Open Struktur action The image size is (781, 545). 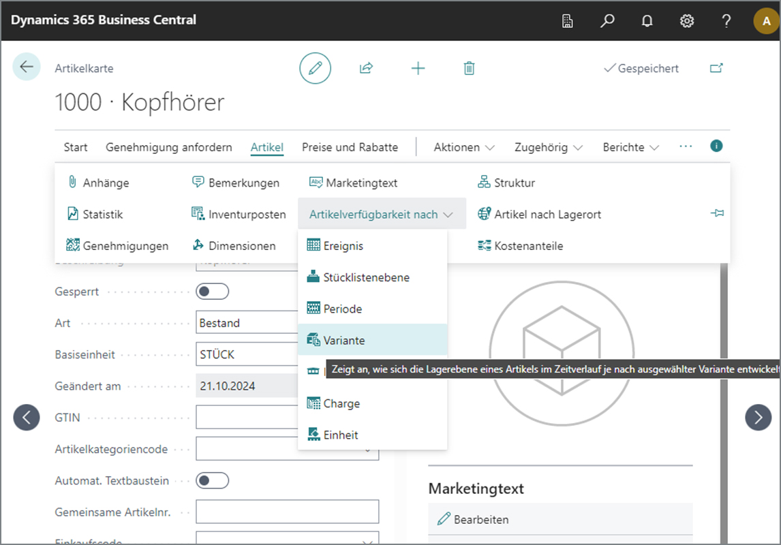click(x=506, y=183)
